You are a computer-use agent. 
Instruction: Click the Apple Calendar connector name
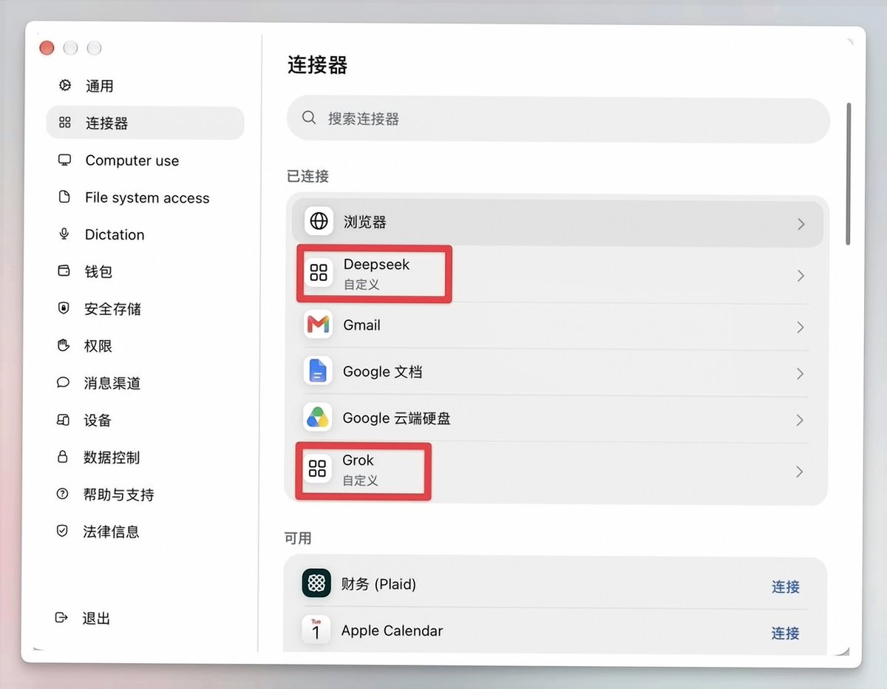coord(392,631)
